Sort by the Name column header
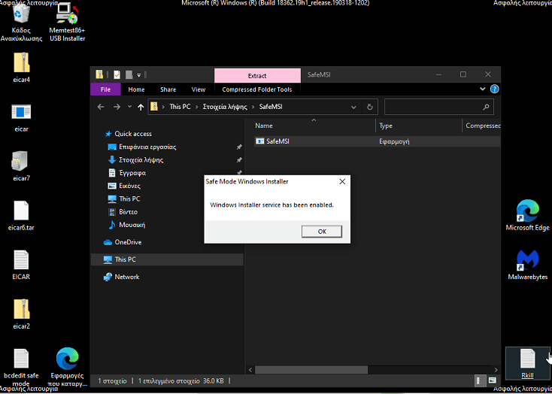Screen dimensions: 552x394 point(264,126)
